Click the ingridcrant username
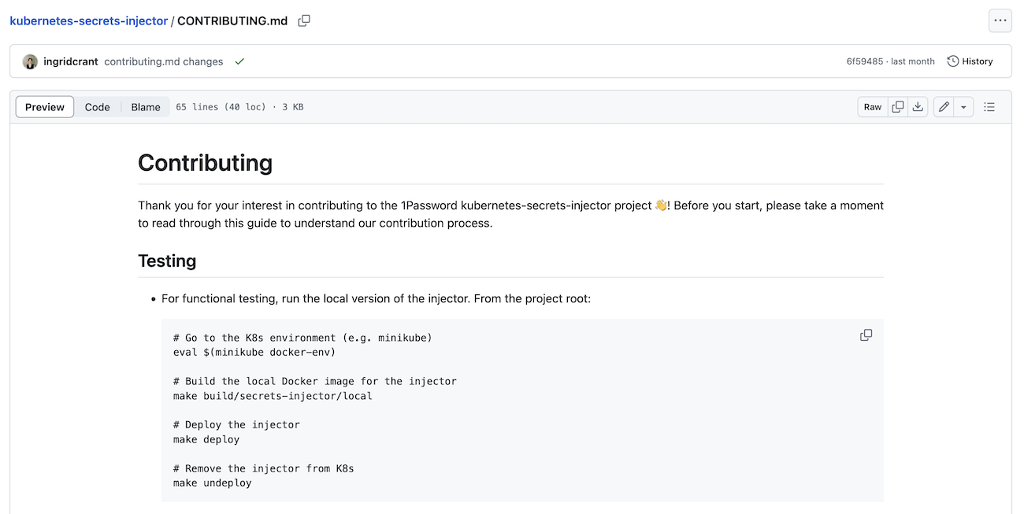The image size is (1024, 514). pos(70,61)
